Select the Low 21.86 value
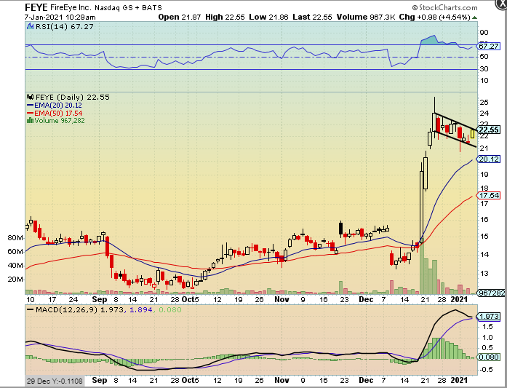 268,17
